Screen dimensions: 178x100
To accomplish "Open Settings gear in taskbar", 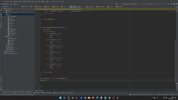I will 109,98.
